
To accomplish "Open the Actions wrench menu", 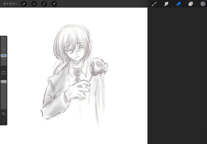I will tap(24, 4).
